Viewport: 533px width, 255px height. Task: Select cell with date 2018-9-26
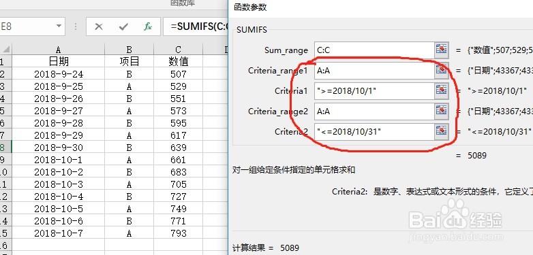tap(59, 99)
